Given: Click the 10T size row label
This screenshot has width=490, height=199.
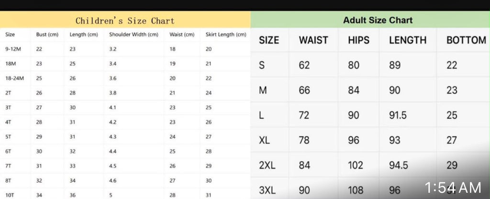Looking at the screenshot, I should pyautogui.click(x=10, y=195).
